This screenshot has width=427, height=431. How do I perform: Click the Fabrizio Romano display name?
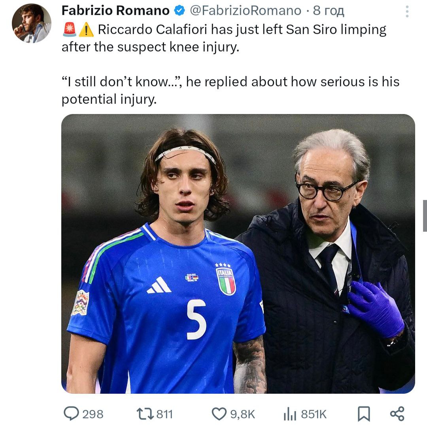point(115,11)
